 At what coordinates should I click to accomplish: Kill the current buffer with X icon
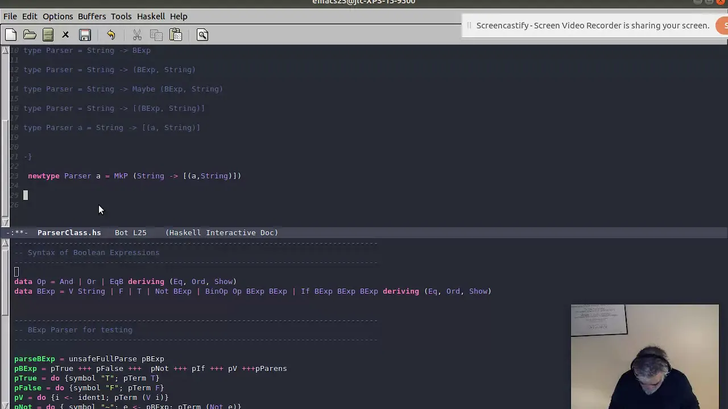coord(65,35)
